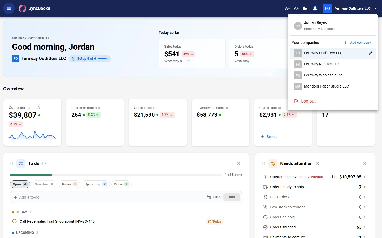382x238 pixels.
Task: Expand Orders ready to ship chevron
Action: pyautogui.click(x=365, y=187)
